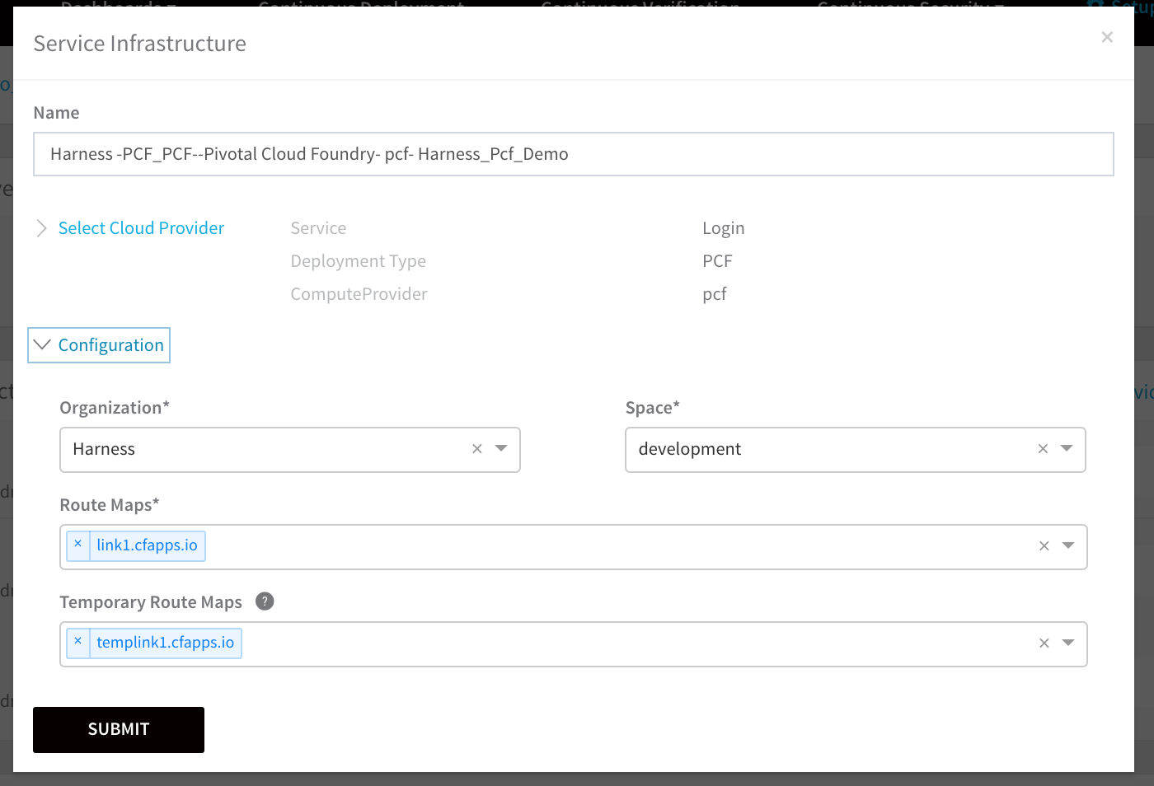Click the Login service value
This screenshot has width=1154, height=786.
tap(724, 228)
